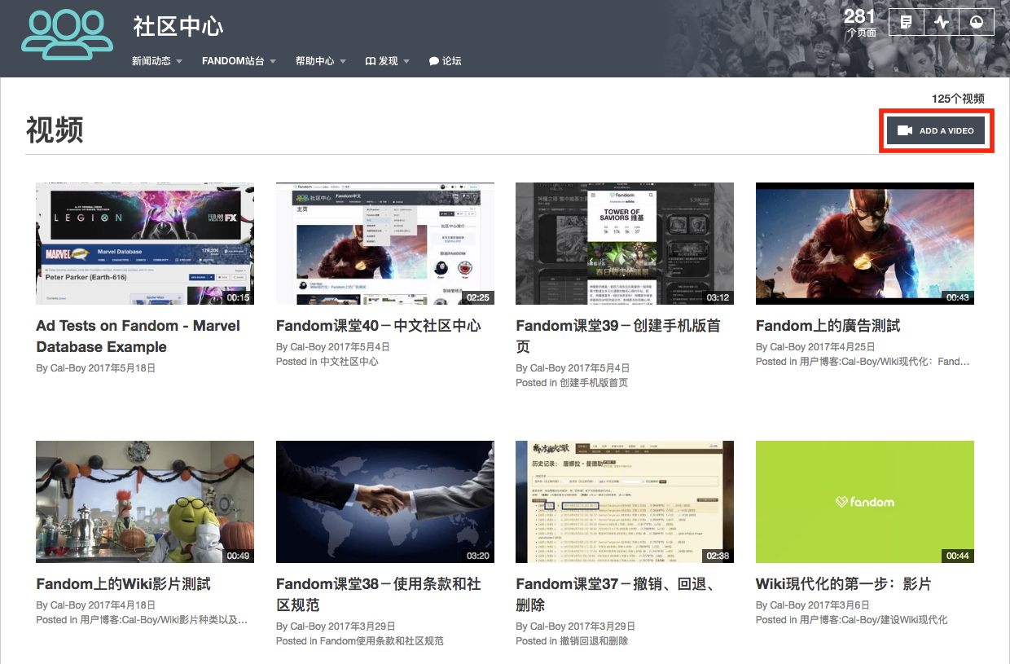Click the 03:12 duration badge on Fandom课堂39
This screenshot has width=1010, height=664.
[x=718, y=297]
